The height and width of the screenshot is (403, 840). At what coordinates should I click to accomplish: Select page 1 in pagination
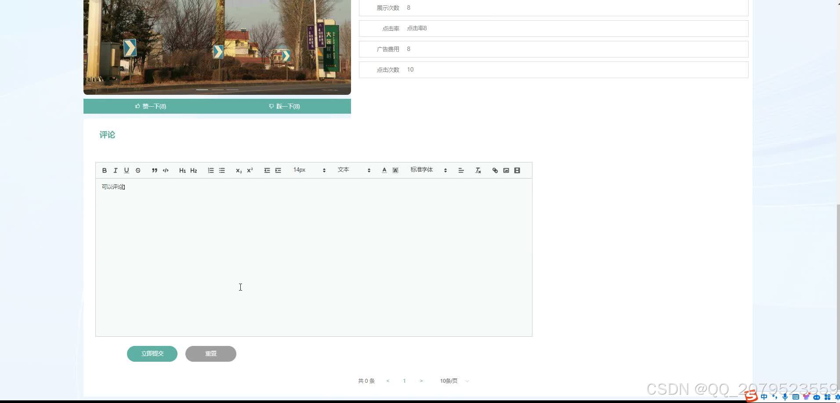[x=404, y=381]
